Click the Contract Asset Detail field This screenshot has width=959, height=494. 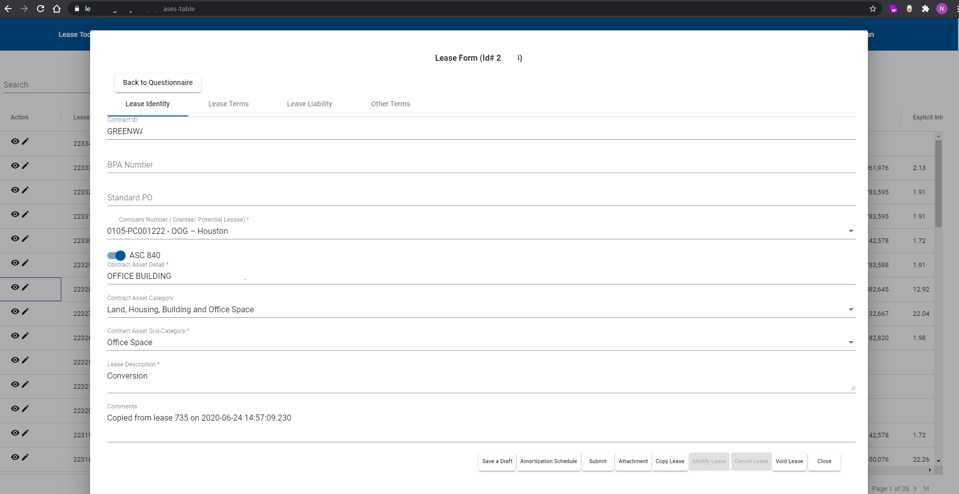481,276
